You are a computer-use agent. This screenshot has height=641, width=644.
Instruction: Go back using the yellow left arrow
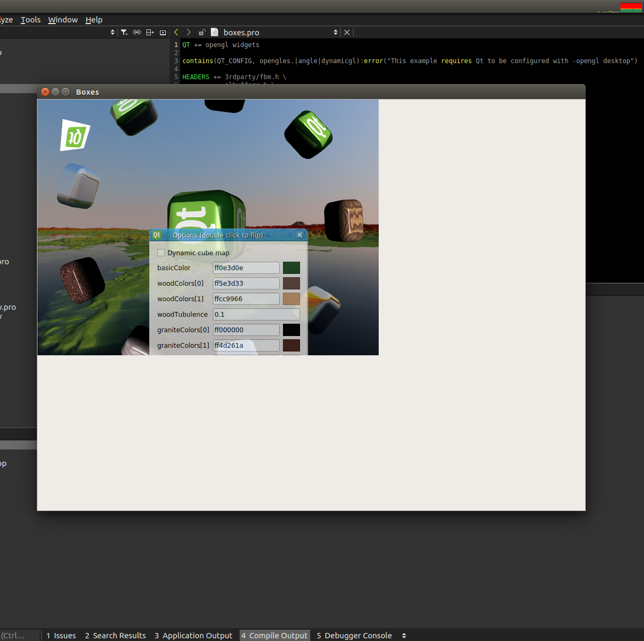point(176,32)
